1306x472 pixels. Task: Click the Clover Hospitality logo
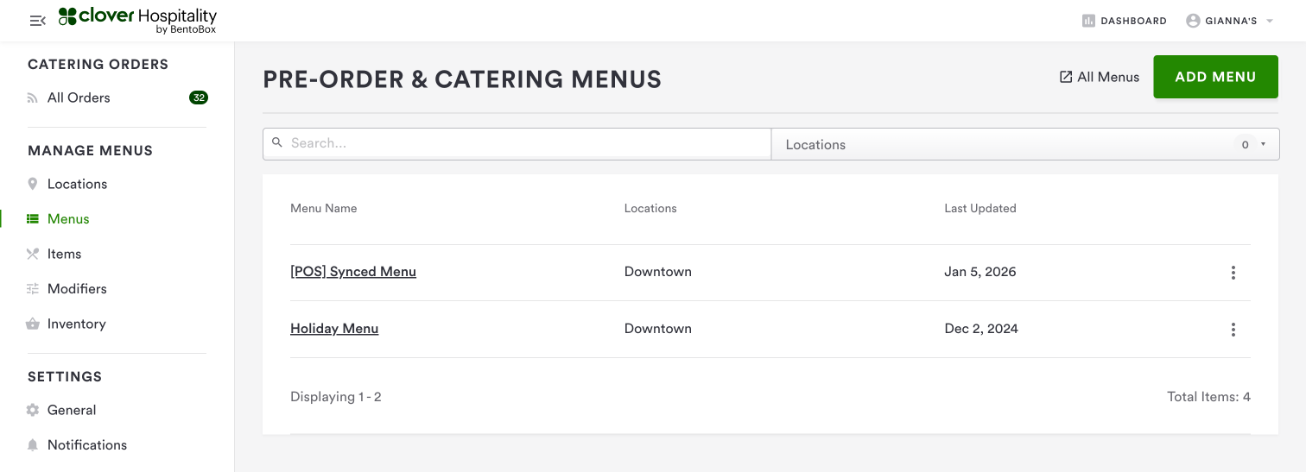pyautogui.click(x=137, y=21)
